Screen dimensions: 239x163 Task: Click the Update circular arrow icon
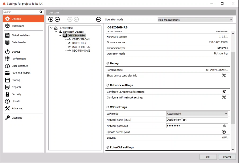(7, 101)
